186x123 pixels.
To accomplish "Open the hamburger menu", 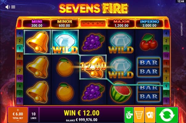I will tap(13, 7).
